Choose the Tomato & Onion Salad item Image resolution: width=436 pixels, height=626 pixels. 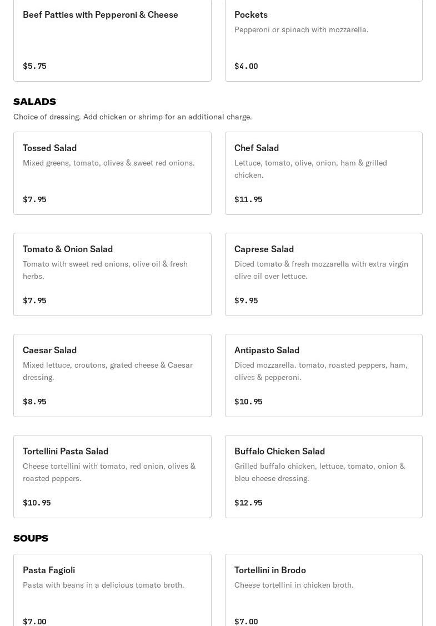pyautogui.click(x=112, y=274)
